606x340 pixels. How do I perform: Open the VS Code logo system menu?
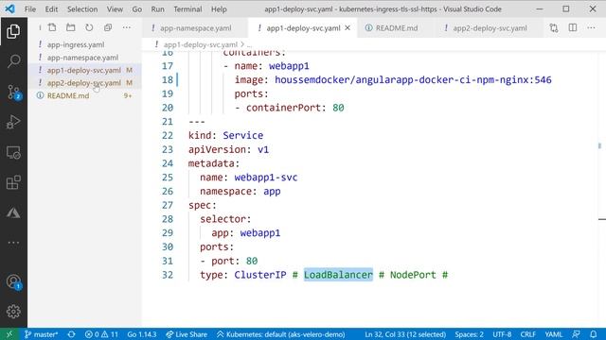click(9, 8)
